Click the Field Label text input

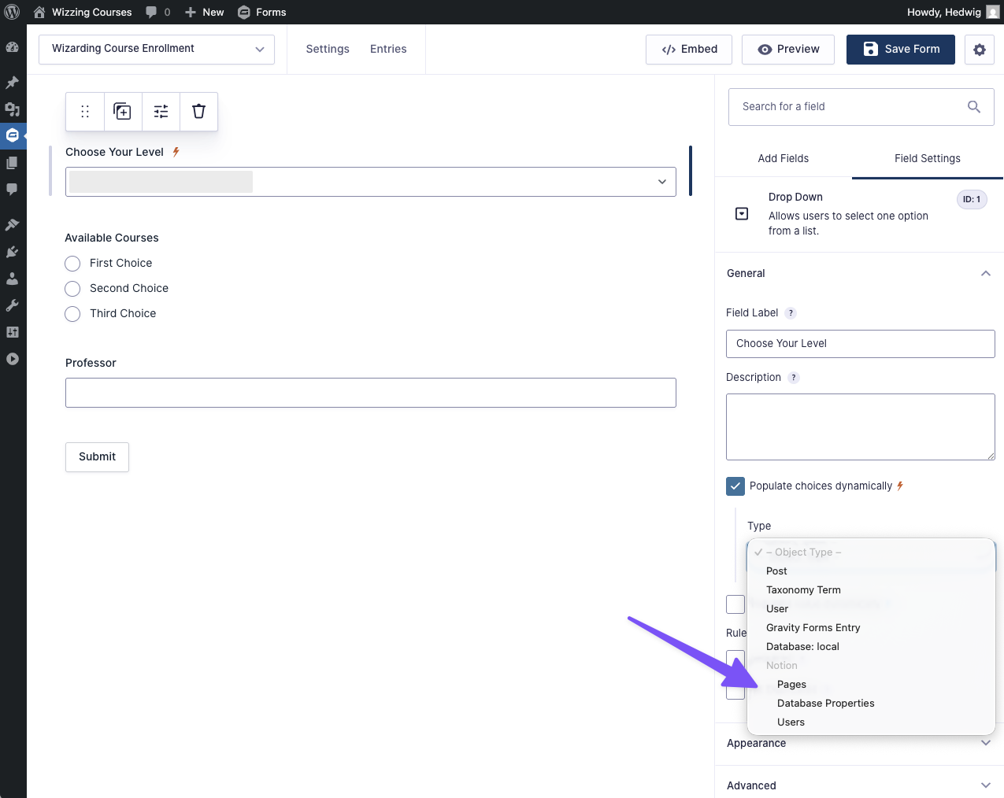point(860,344)
